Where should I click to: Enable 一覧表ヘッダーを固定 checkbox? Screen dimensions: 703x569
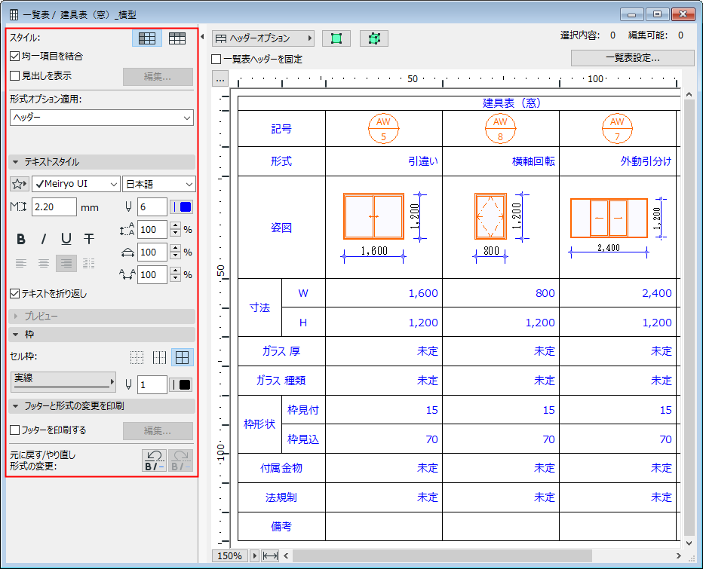[x=216, y=59]
